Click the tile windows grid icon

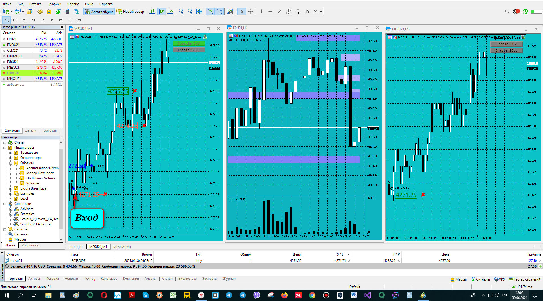pyautogui.click(x=199, y=12)
